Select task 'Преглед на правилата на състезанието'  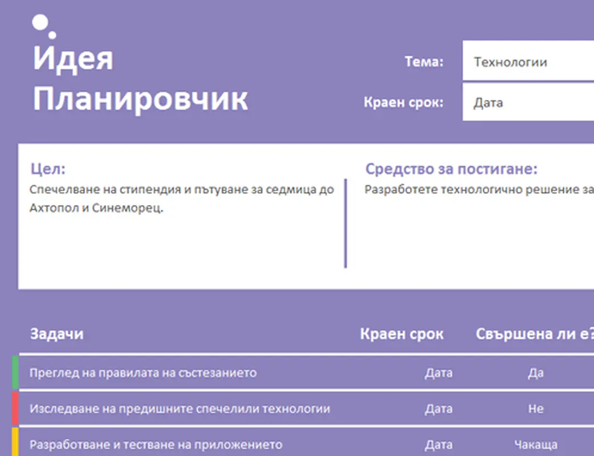(143, 373)
